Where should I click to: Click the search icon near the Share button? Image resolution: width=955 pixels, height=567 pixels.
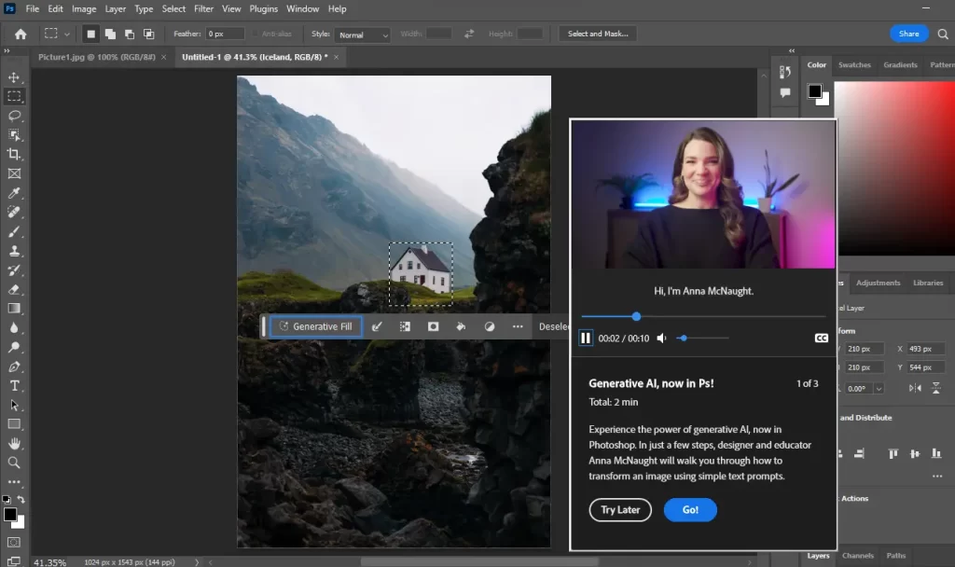pos(944,33)
